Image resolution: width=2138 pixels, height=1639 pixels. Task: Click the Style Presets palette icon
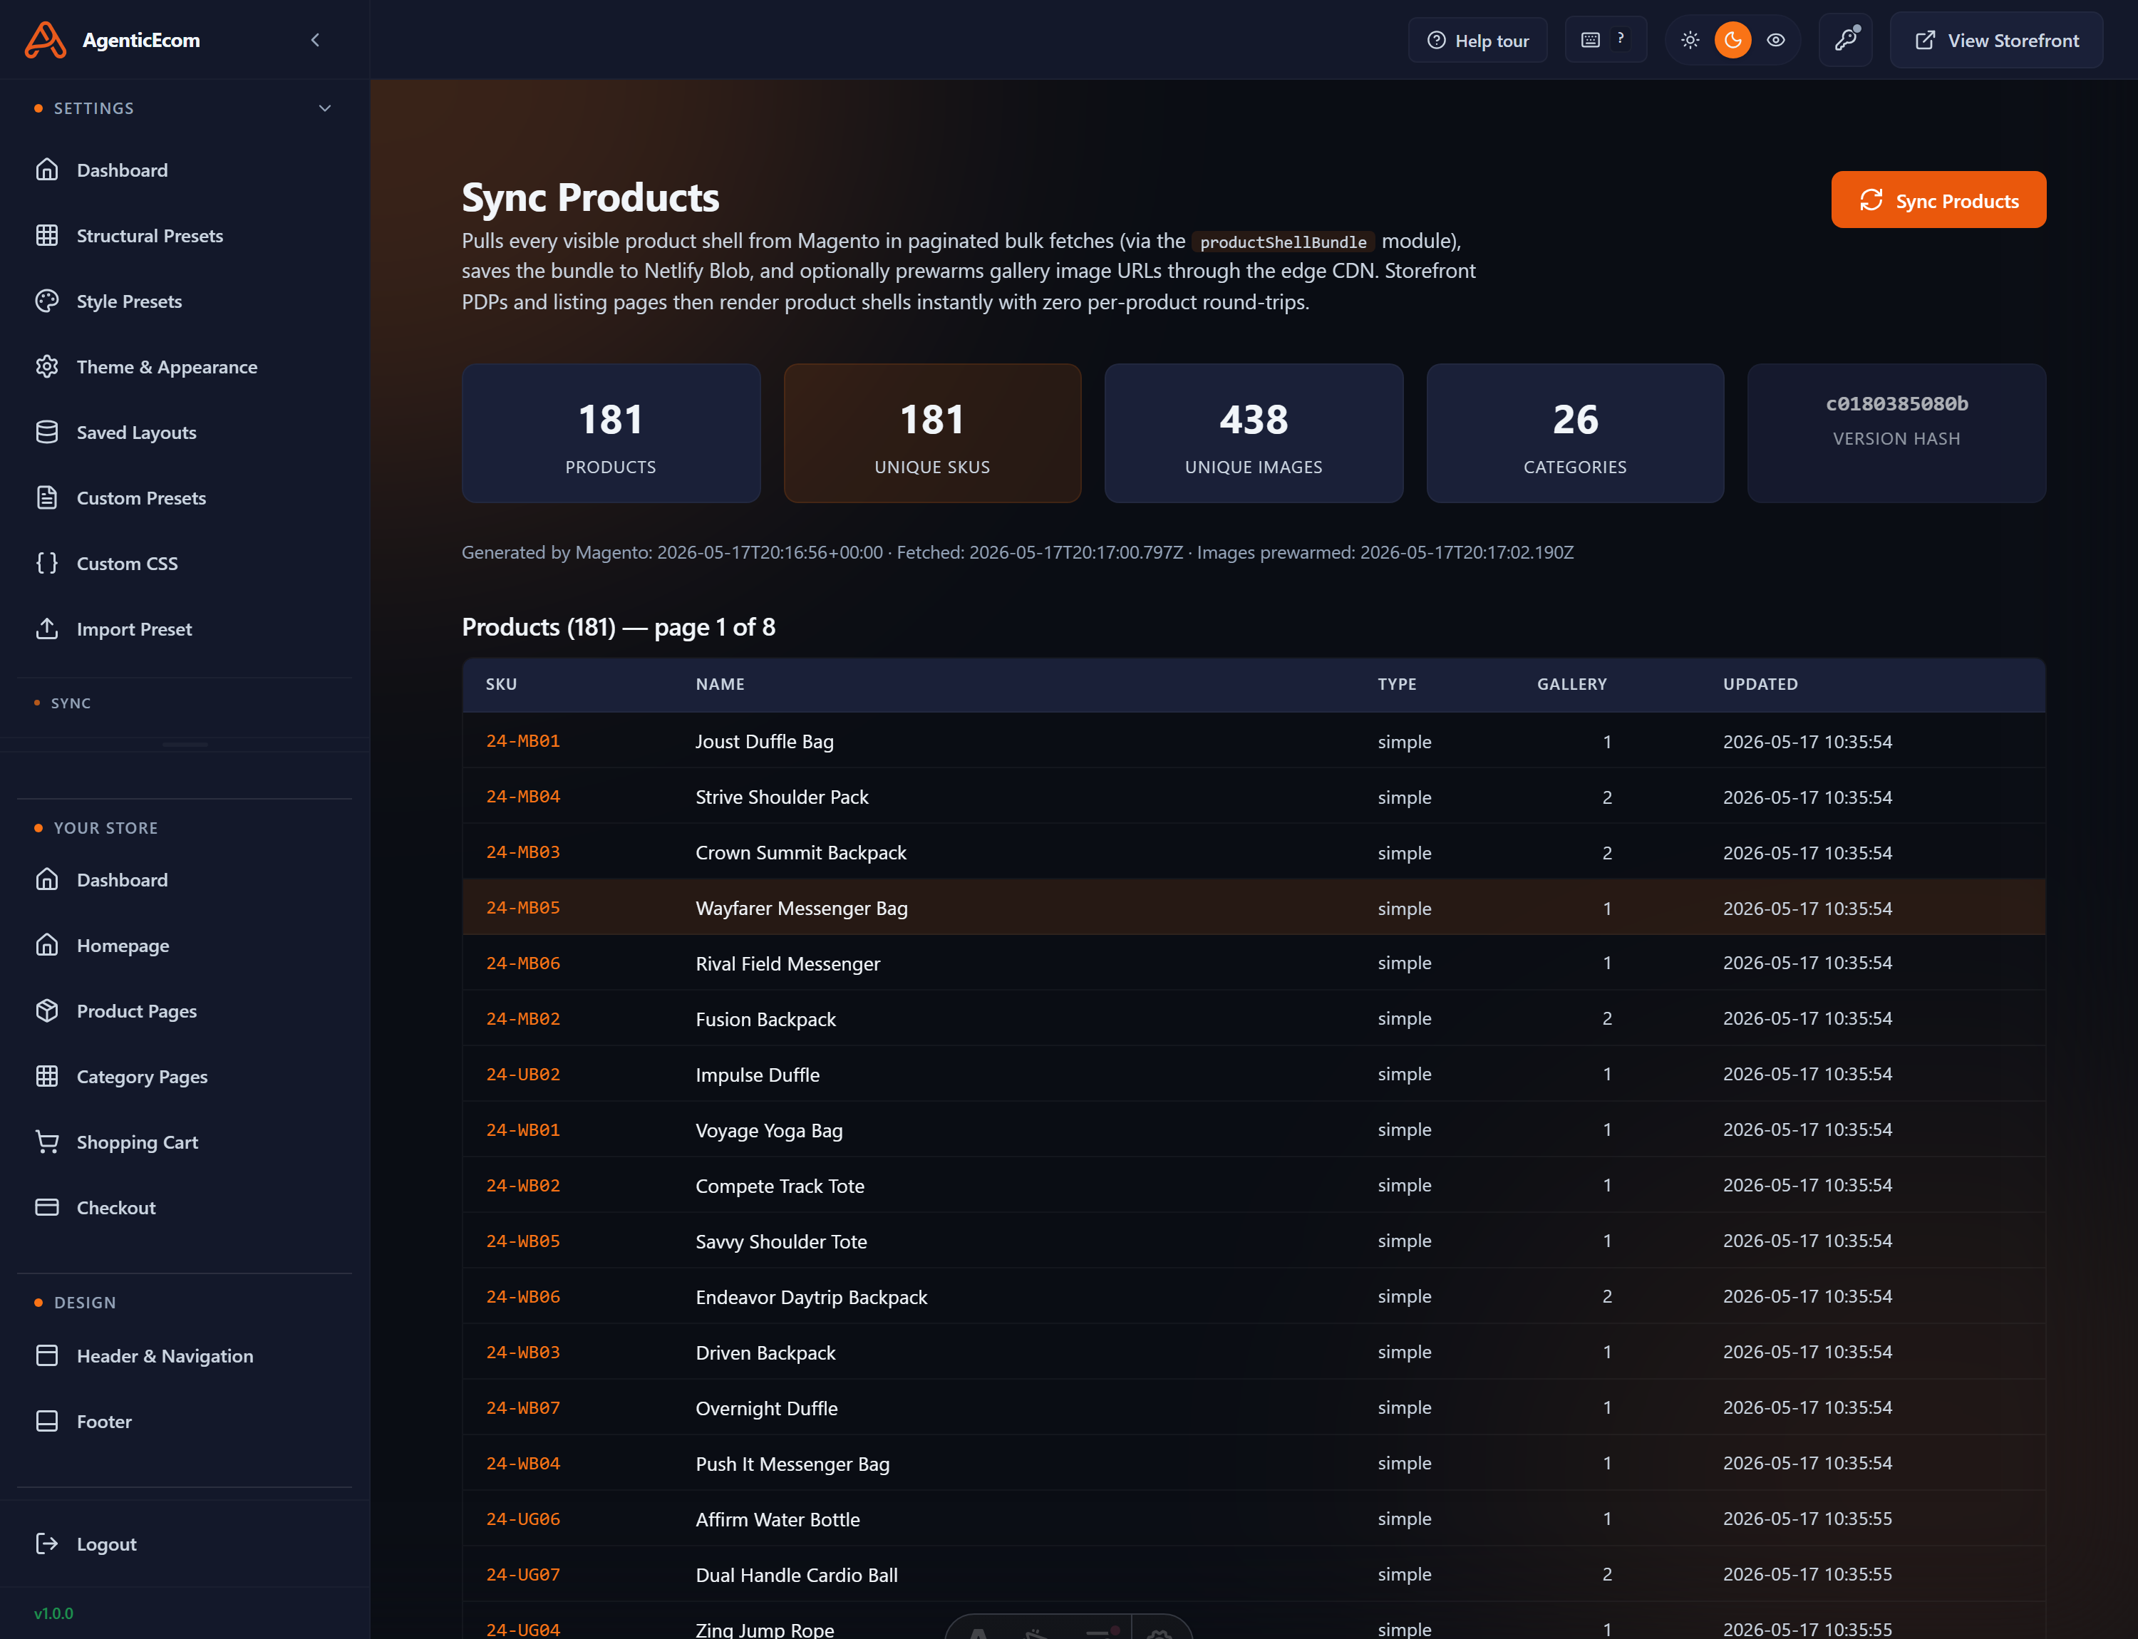(47, 301)
